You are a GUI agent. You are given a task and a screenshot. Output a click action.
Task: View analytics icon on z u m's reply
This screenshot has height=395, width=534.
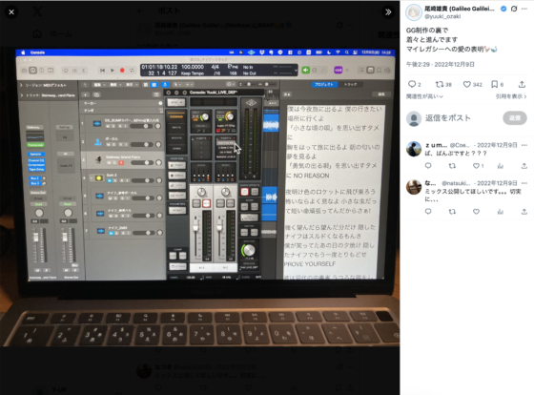[501, 166]
